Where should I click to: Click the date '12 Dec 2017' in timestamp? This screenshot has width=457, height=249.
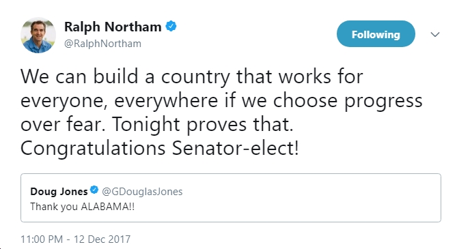click(x=102, y=239)
